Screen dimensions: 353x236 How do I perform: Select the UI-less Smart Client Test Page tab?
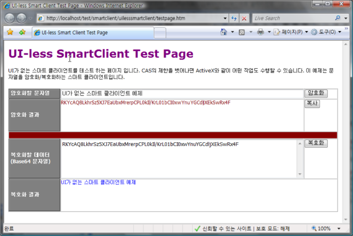point(93,33)
